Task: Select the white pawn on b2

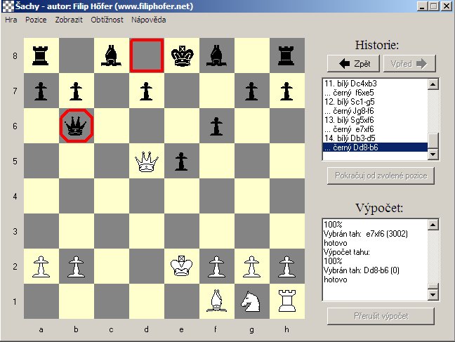Action: pos(76,267)
